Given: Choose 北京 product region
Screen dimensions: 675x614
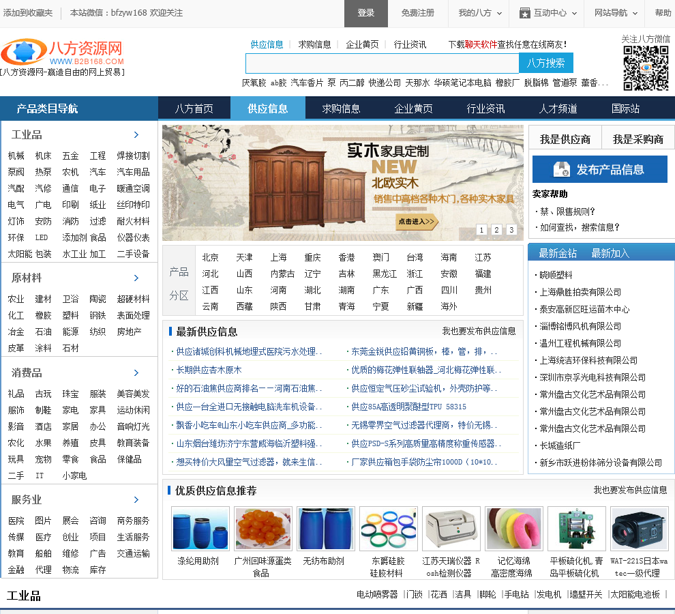Looking at the screenshot, I should pos(210,257).
